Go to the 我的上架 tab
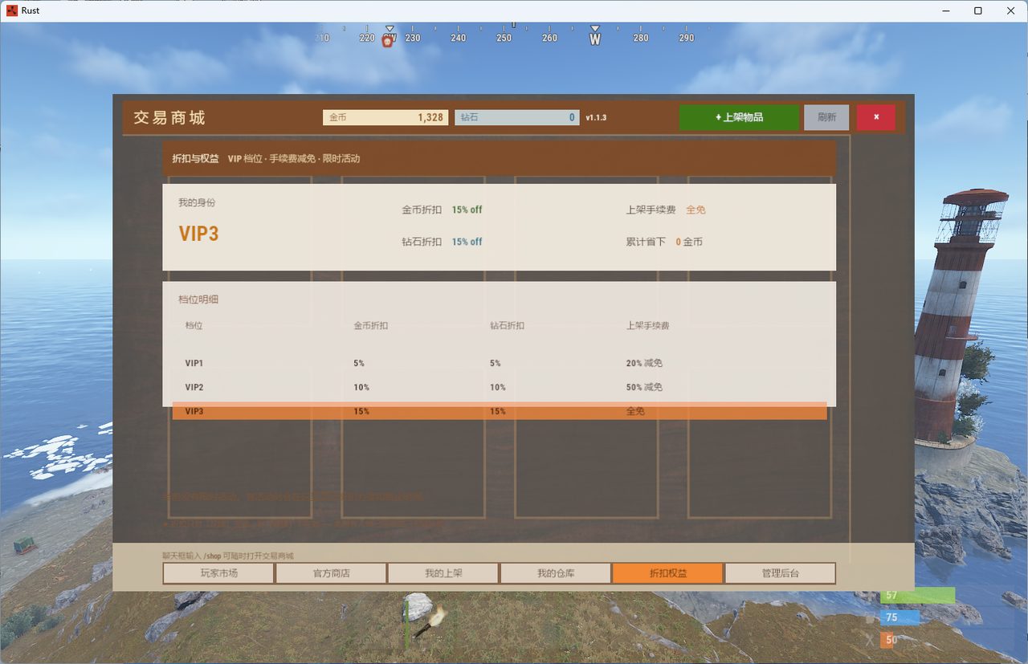This screenshot has width=1028, height=664. click(x=443, y=573)
